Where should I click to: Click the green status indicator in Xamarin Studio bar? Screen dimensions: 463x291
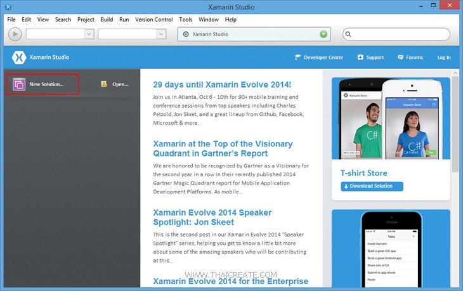point(323,34)
